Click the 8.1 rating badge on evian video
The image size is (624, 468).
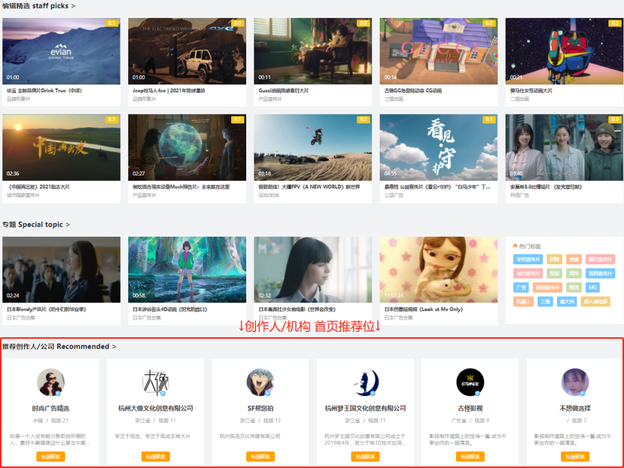click(113, 23)
